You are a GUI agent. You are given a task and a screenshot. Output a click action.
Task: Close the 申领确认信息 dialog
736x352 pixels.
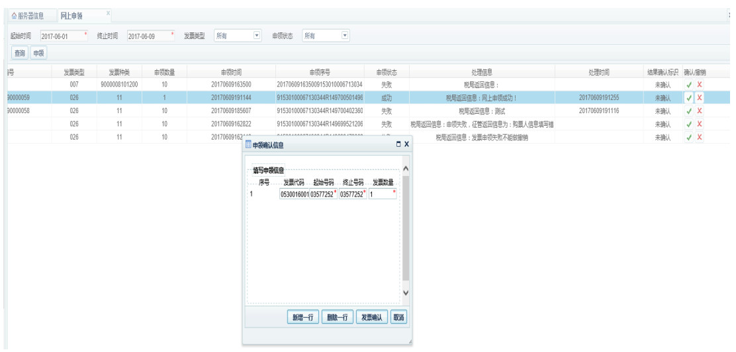click(406, 144)
